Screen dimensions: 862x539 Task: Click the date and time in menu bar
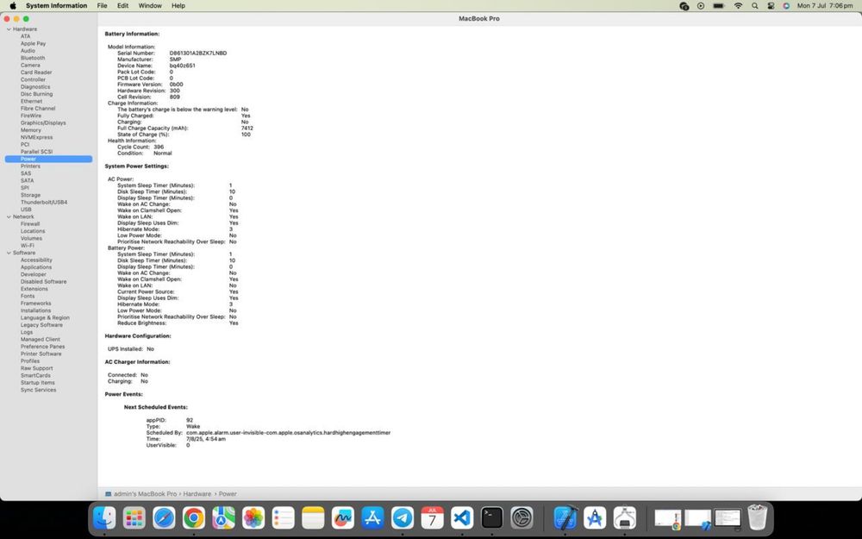point(825,5)
